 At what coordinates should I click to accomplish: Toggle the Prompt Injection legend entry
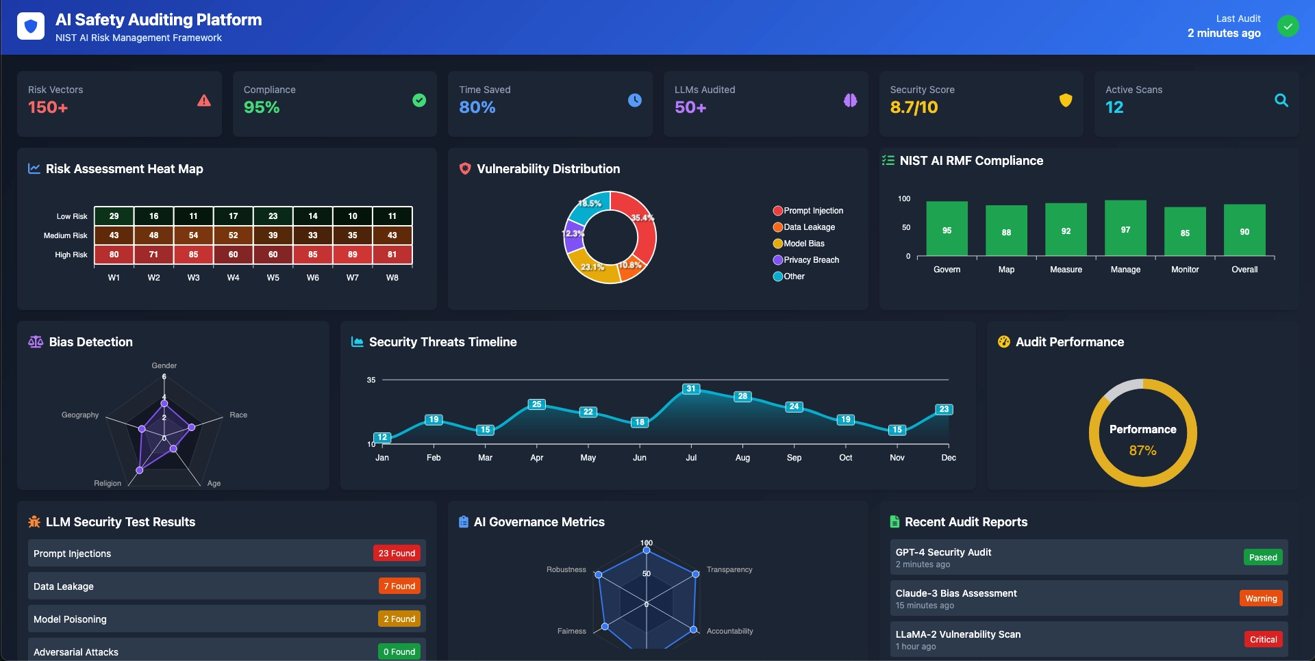click(810, 210)
